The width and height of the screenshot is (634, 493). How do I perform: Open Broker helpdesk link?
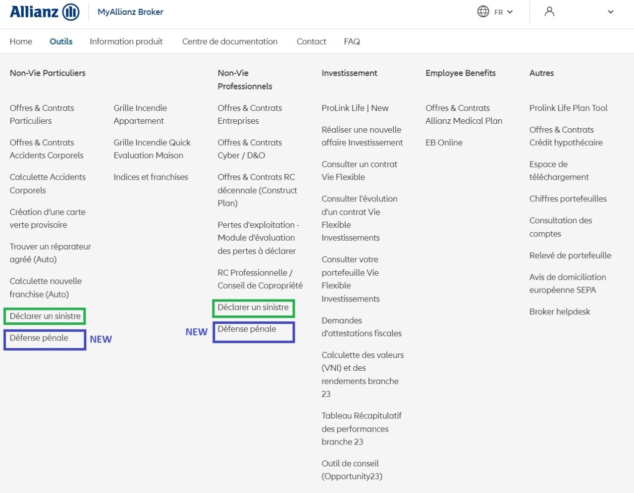click(559, 311)
